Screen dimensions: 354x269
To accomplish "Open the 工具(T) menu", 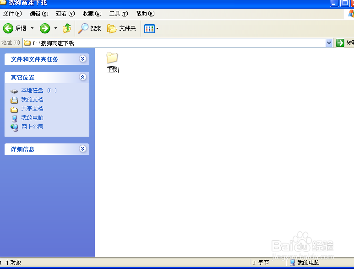I will pyautogui.click(x=119, y=14).
